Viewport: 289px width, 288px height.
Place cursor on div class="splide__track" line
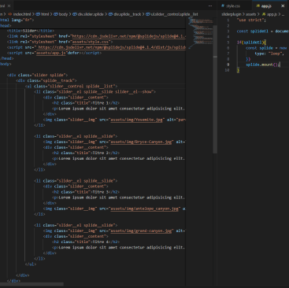(46, 80)
